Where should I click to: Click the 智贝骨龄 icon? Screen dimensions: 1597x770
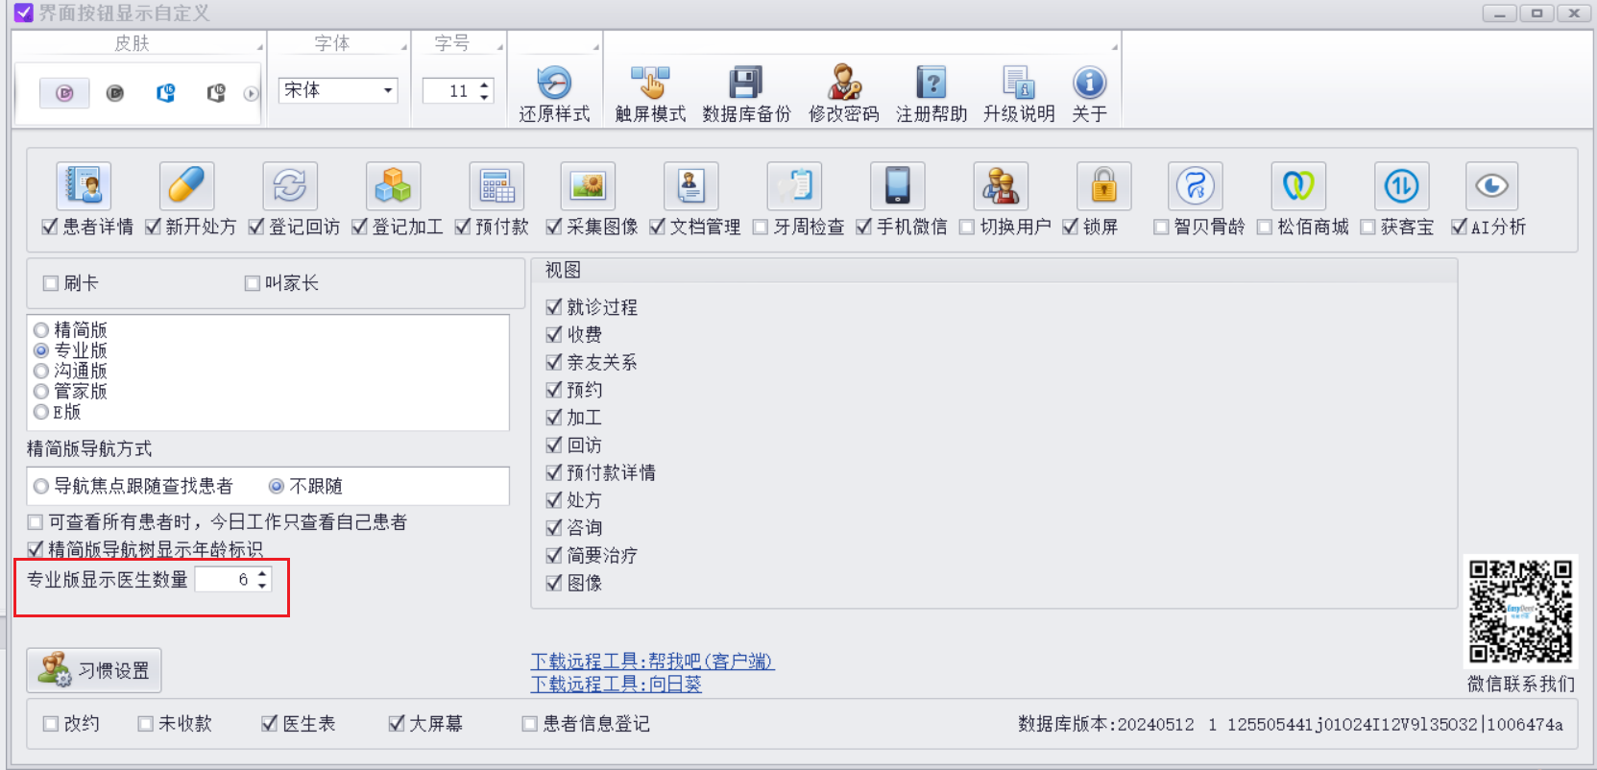coord(1196,186)
